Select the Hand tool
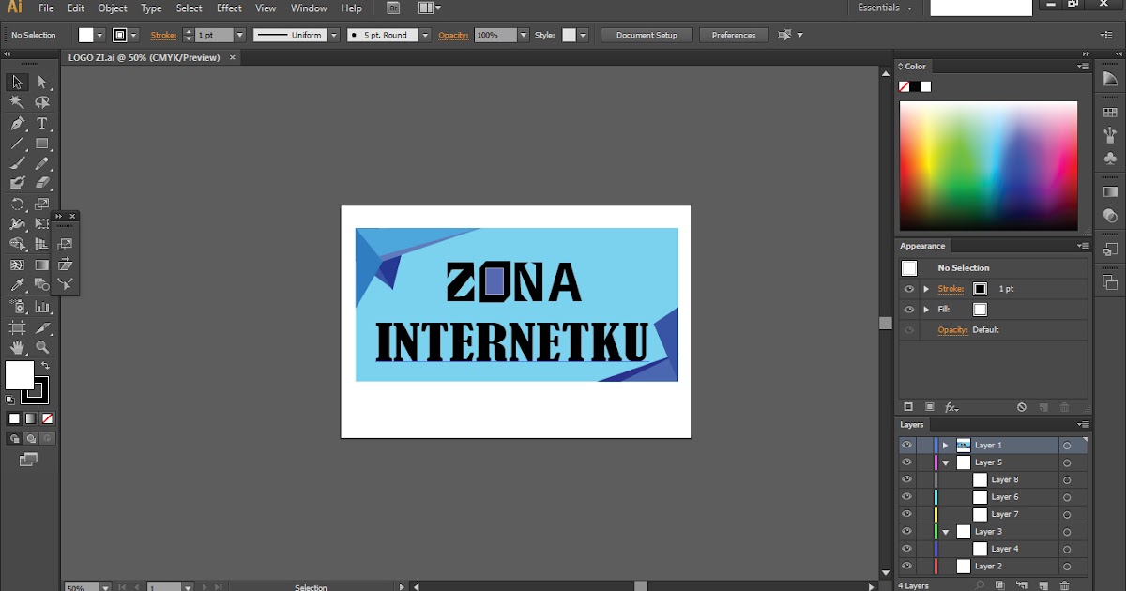1126x591 pixels. pyautogui.click(x=16, y=346)
